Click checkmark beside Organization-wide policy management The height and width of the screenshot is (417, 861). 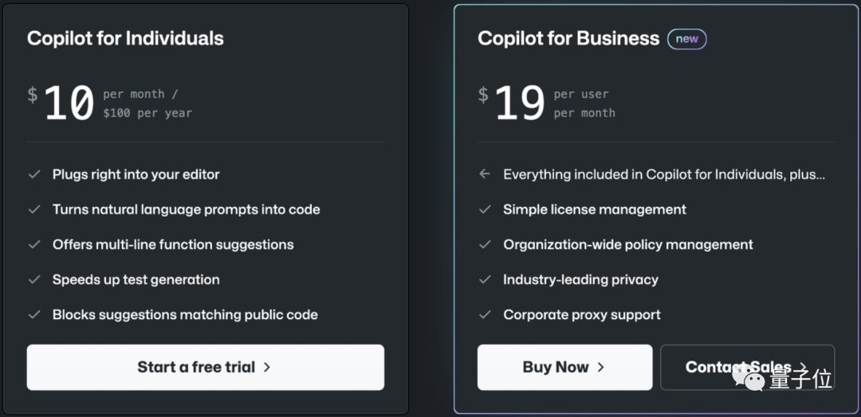[485, 244]
